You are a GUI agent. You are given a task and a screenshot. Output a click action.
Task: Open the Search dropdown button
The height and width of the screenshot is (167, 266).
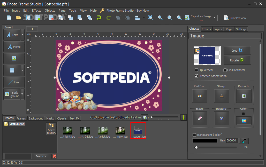(41, 156)
